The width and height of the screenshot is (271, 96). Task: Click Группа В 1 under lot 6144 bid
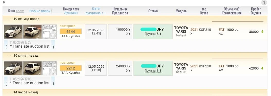153,34
